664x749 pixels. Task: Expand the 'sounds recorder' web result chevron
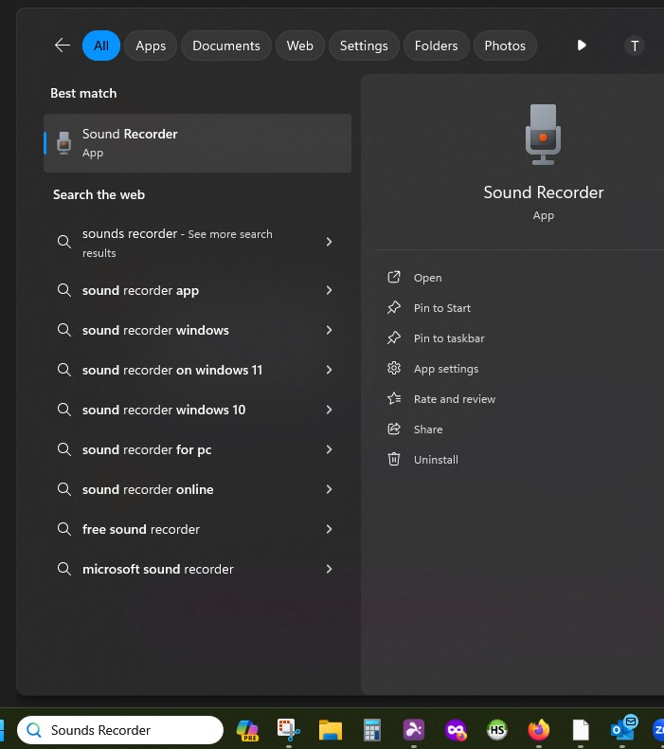coord(329,242)
